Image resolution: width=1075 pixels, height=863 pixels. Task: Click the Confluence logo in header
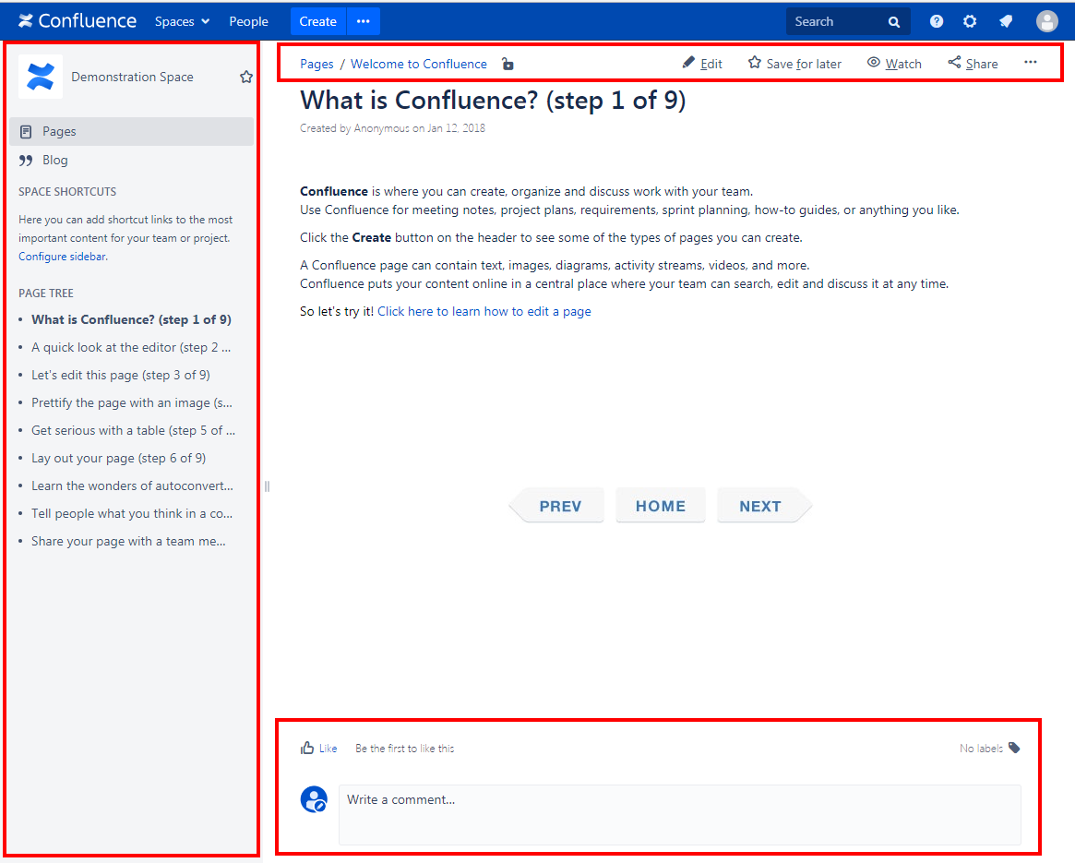coord(78,21)
